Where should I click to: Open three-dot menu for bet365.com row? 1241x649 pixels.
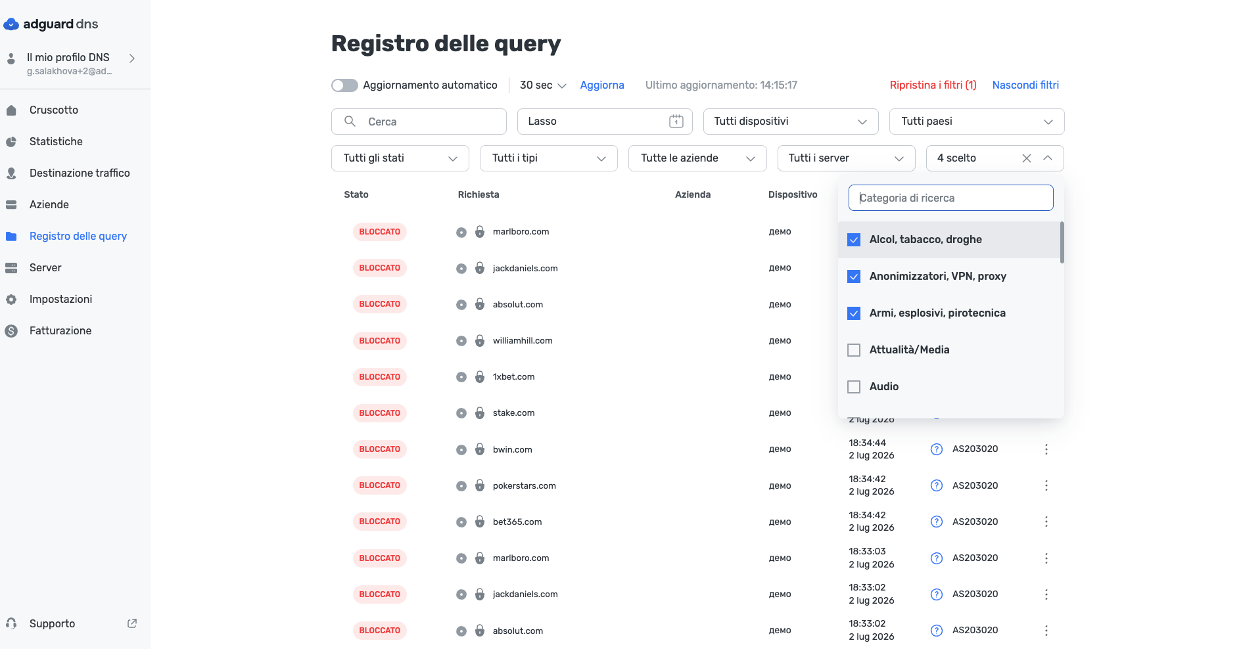coord(1046,522)
